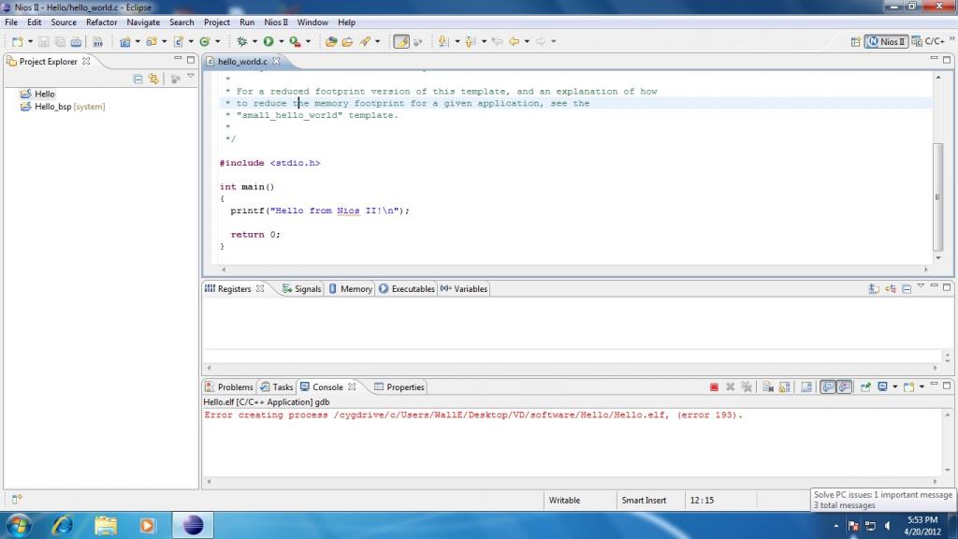
Task: Click the new source folder icon
Action: [x=152, y=41]
